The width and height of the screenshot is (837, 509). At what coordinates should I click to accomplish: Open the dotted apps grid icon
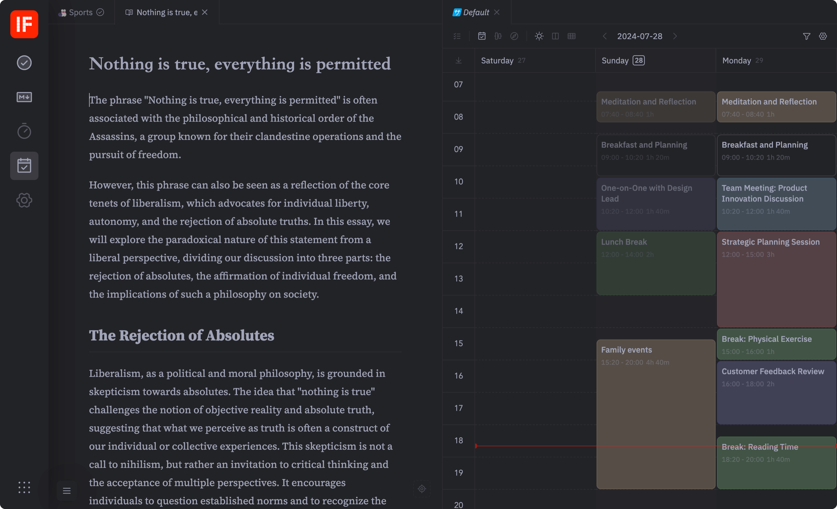[x=24, y=487]
